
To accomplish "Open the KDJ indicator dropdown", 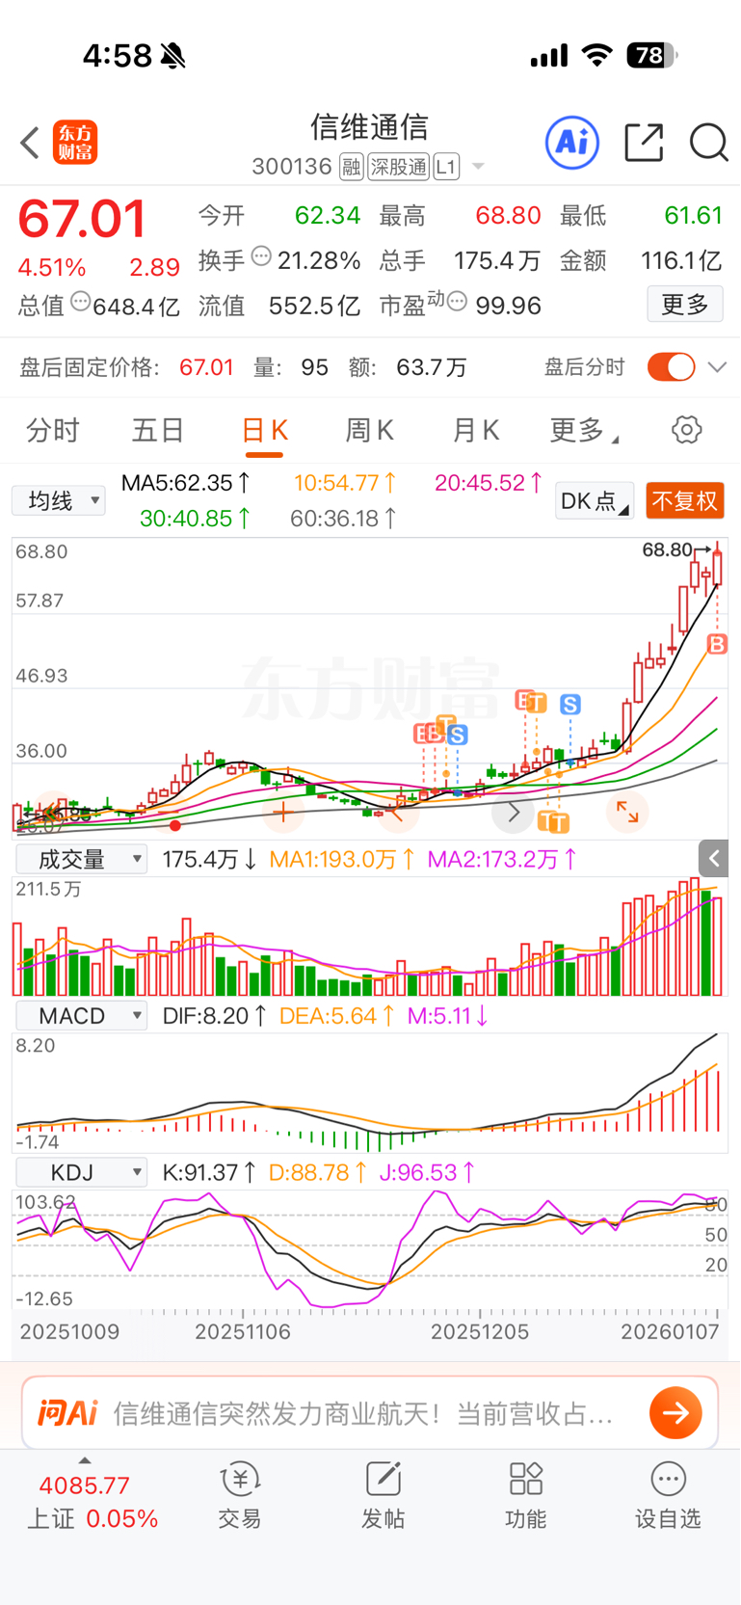I will pyautogui.click(x=81, y=1173).
